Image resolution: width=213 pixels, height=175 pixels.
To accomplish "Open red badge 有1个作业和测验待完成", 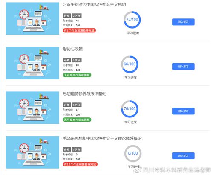I will [79, 30].
